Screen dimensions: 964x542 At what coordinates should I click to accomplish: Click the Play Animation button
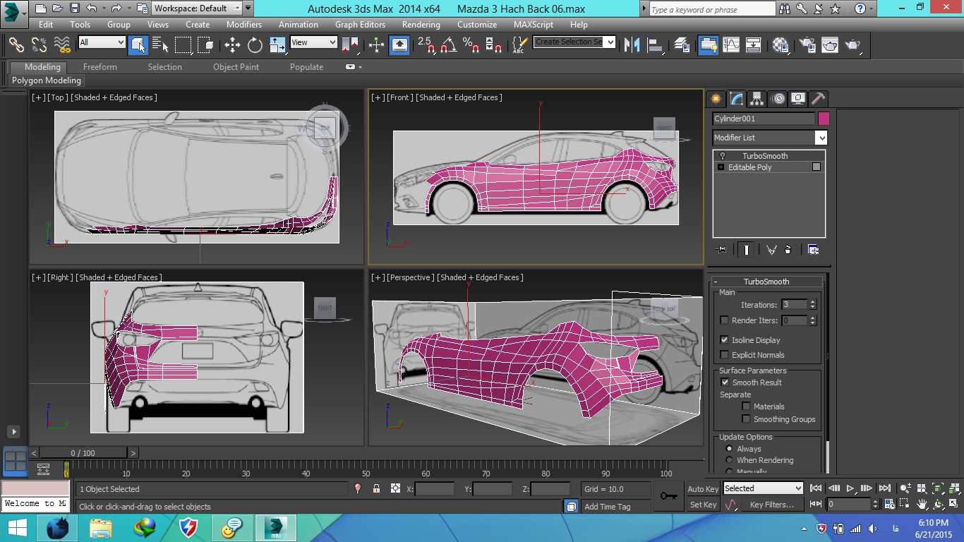850,488
